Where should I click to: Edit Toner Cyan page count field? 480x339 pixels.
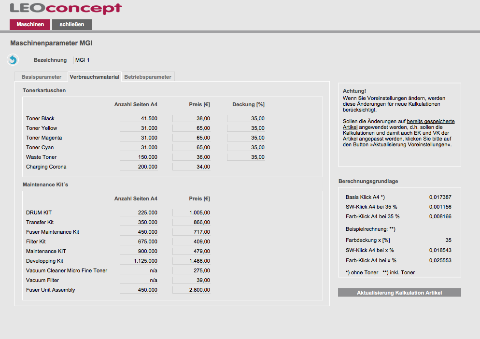tap(139, 147)
